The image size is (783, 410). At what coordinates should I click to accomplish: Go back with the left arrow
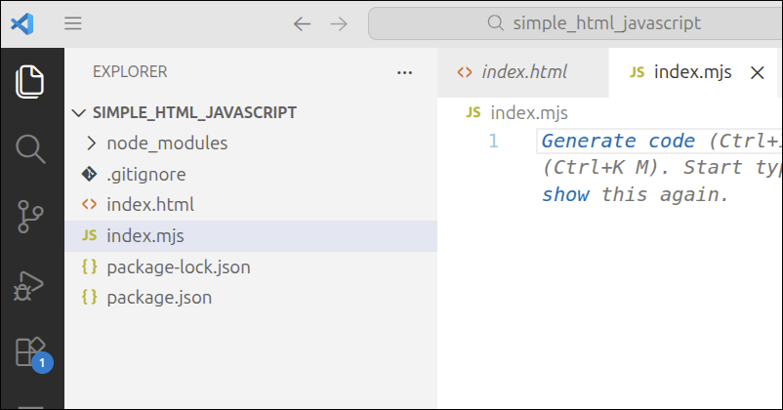[302, 23]
